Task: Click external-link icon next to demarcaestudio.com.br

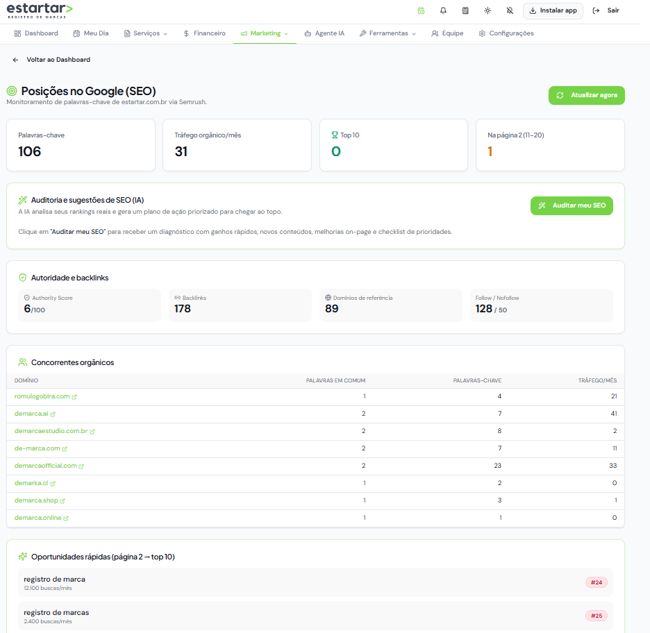Action: point(92,432)
